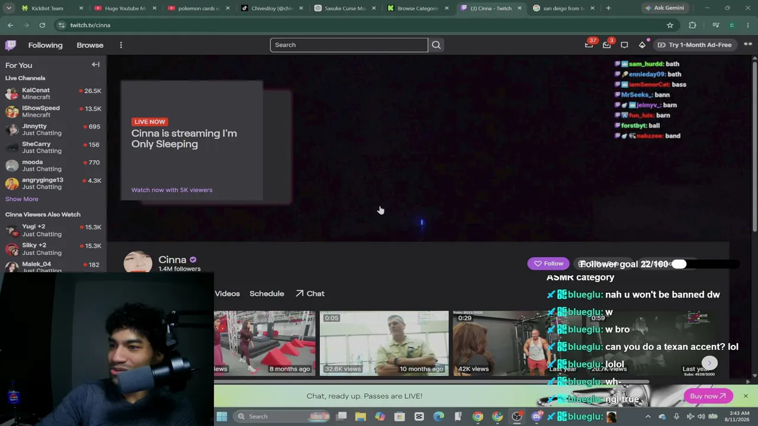The width and height of the screenshot is (758, 426).
Task: Switch to Browse Categories Kick tab
Action: point(418,8)
